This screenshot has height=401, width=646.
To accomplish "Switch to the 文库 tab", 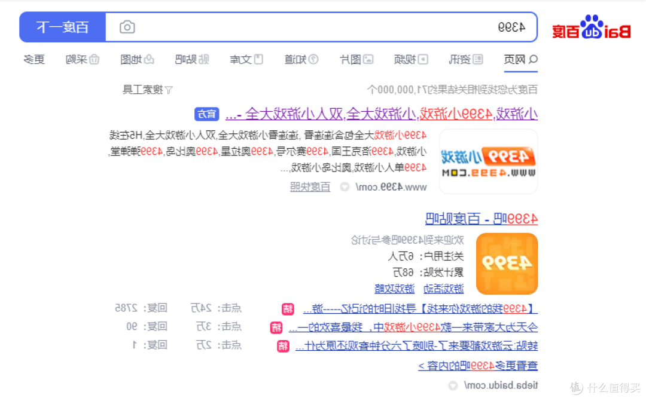I will coord(246,60).
